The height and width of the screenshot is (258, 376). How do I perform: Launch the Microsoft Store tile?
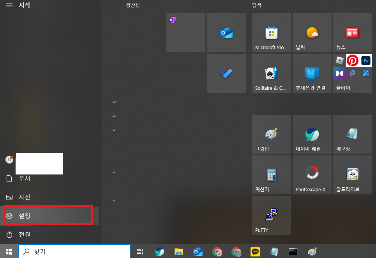[272, 33]
